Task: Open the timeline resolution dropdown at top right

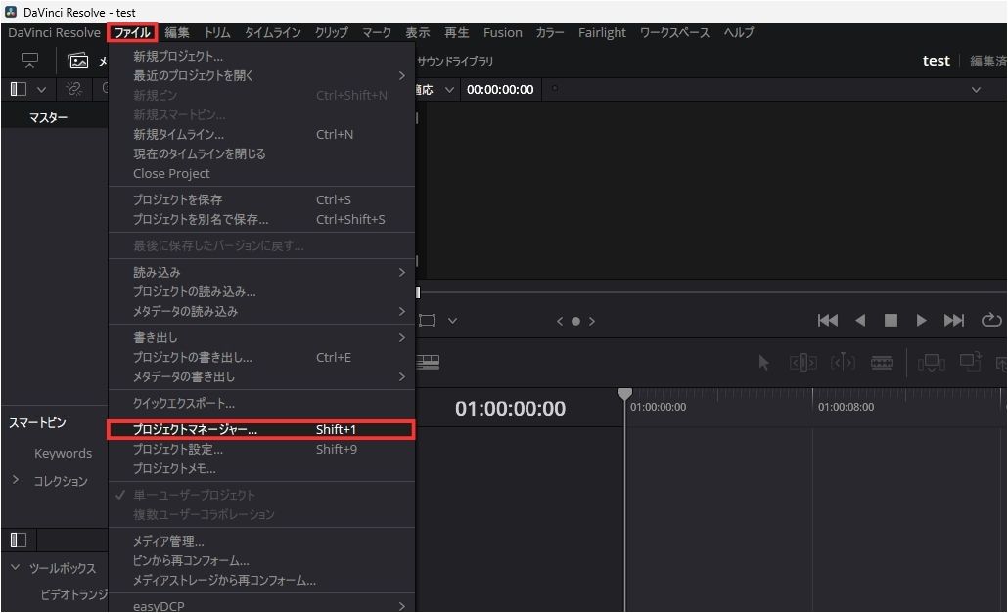Action: pos(976,89)
